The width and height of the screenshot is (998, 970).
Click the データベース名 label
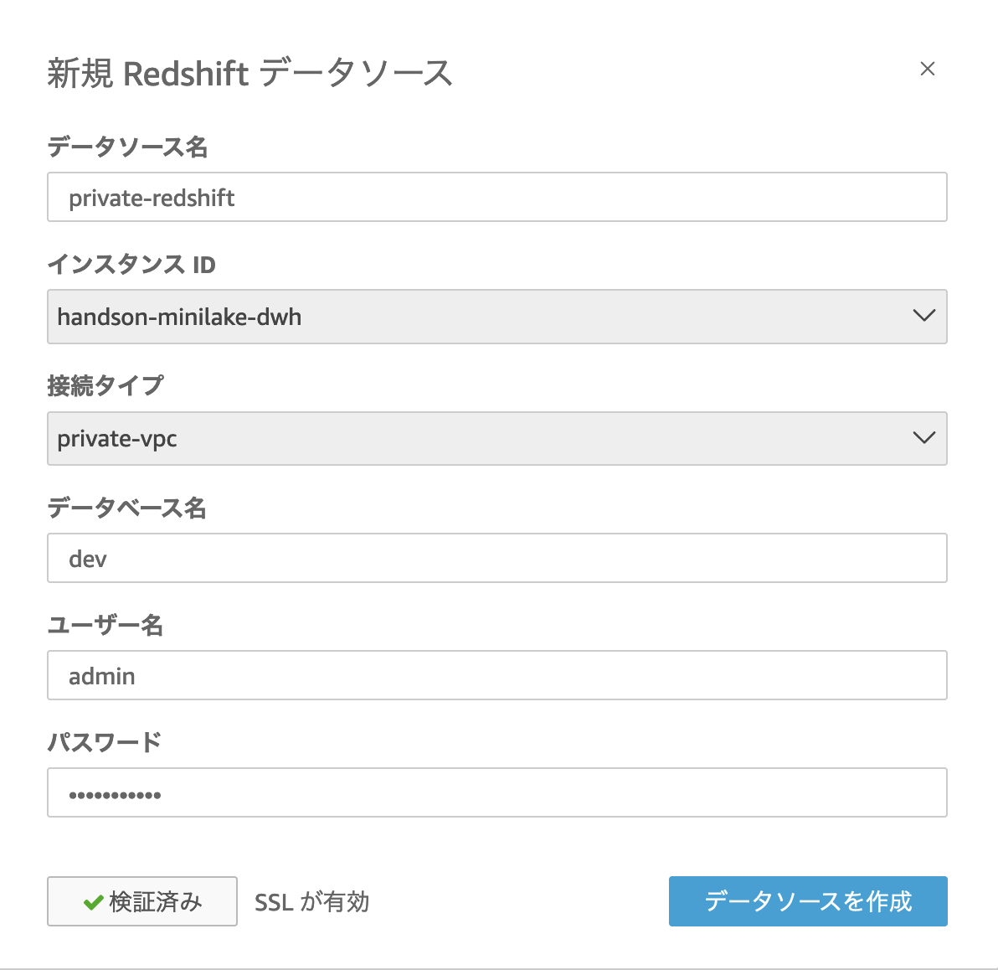click(126, 508)
